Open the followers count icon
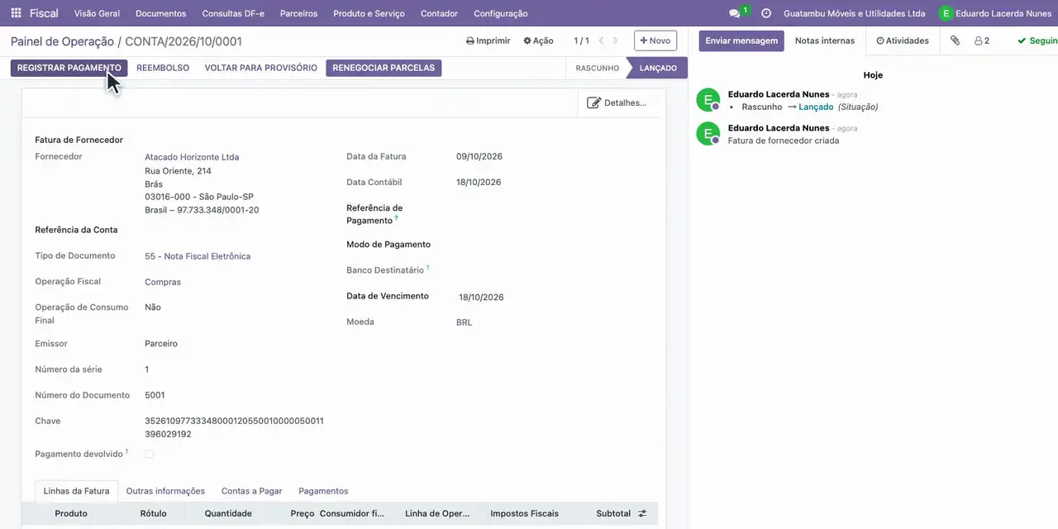The height and width of the screenshot is (529, 1058). click(x=982, y=41)
